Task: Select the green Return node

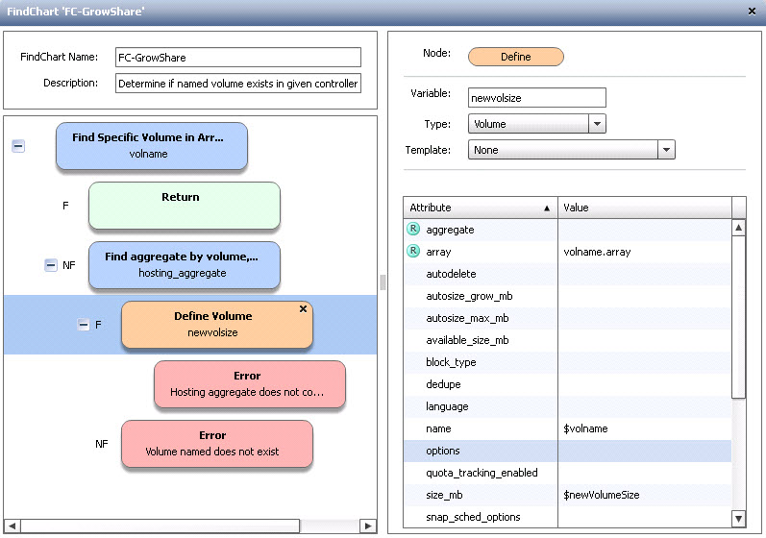Action: [185, 206]
